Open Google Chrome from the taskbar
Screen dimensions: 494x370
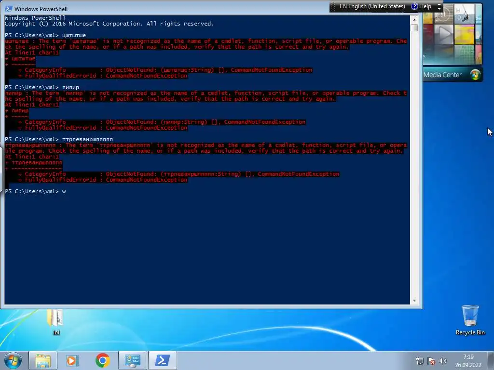[102, 360]
